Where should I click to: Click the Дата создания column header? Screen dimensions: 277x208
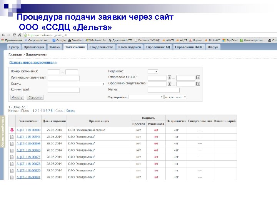click(54, 121)
